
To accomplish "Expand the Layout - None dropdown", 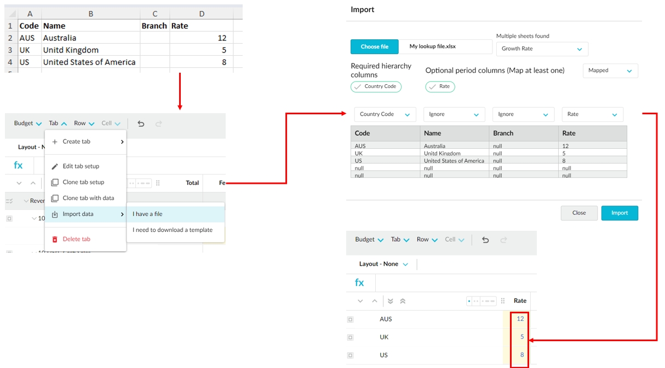I will point(383,264).
